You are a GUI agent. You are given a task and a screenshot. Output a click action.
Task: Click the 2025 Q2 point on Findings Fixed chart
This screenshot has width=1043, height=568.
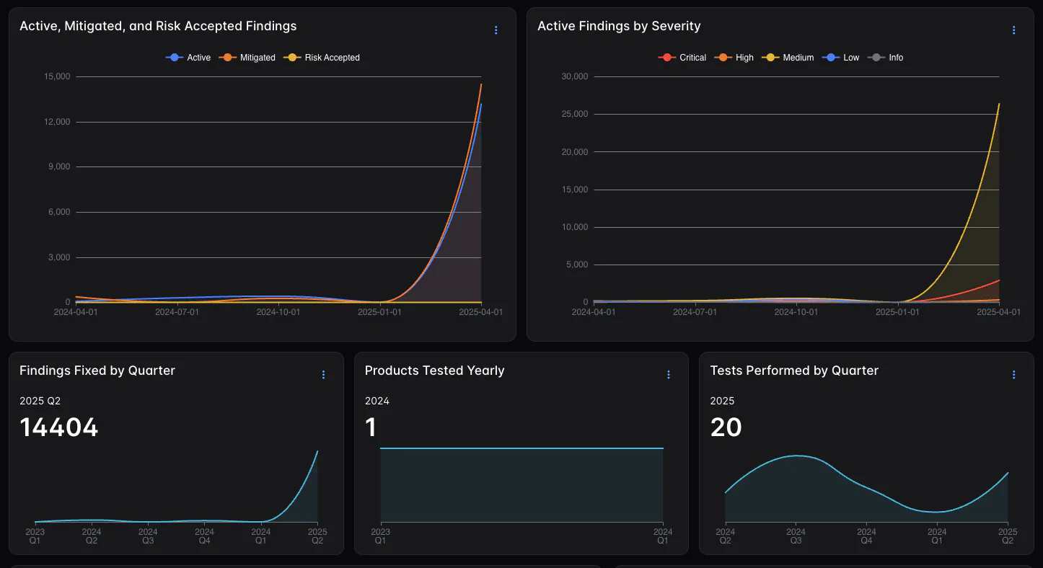(317, 451)
